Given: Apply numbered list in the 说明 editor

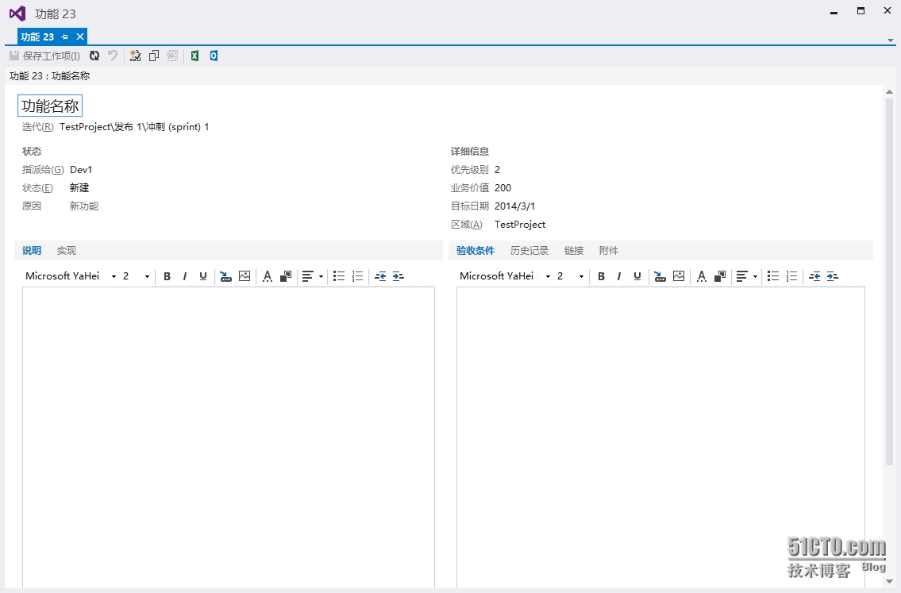Looking at the screenshot, I should click(357, 276).
